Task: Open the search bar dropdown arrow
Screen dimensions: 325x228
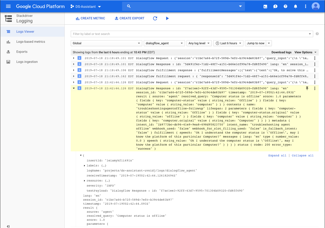Action: point(240,6)
